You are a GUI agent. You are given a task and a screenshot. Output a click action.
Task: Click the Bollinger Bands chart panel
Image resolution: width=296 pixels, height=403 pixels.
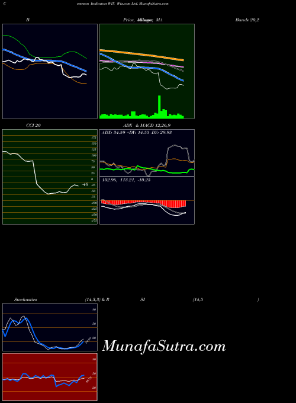pyautogui.click(x=50, y=72)
